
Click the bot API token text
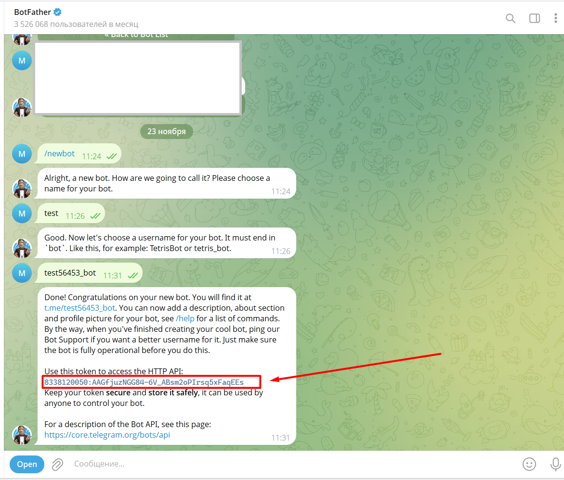tap(144, 382)
